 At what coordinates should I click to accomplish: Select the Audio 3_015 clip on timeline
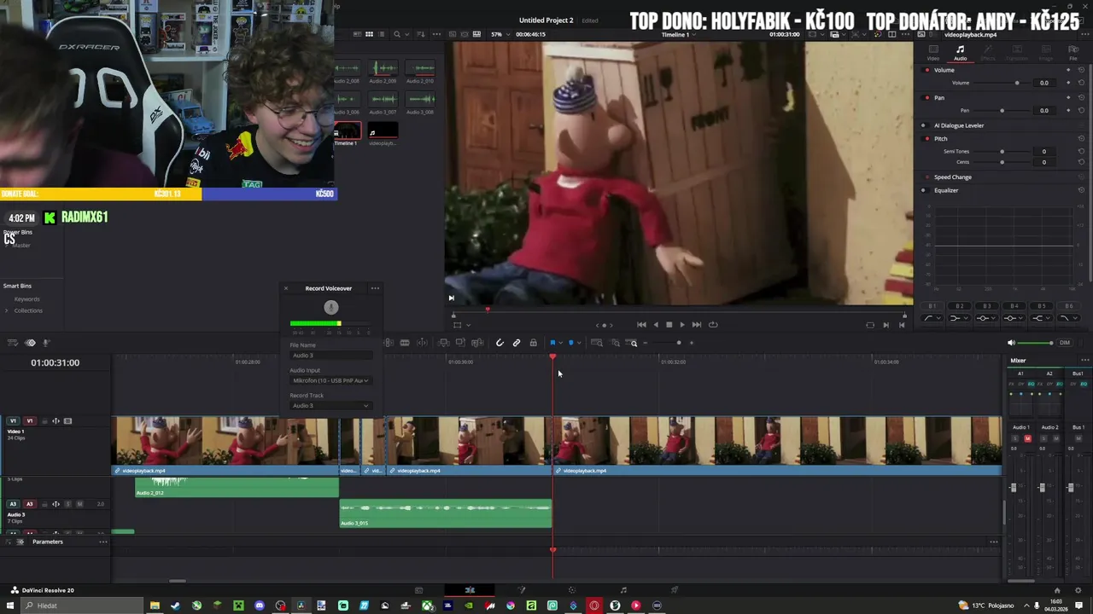point(446,513)
